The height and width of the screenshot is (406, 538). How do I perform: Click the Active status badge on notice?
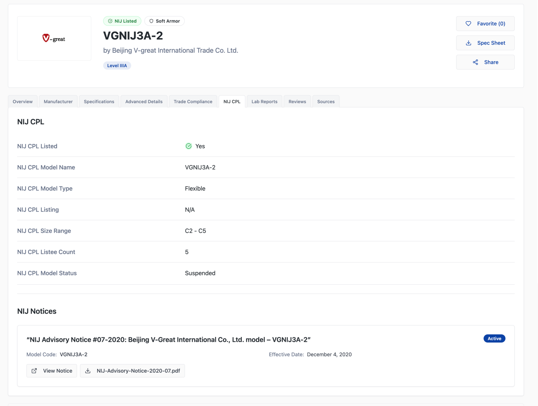494,338
